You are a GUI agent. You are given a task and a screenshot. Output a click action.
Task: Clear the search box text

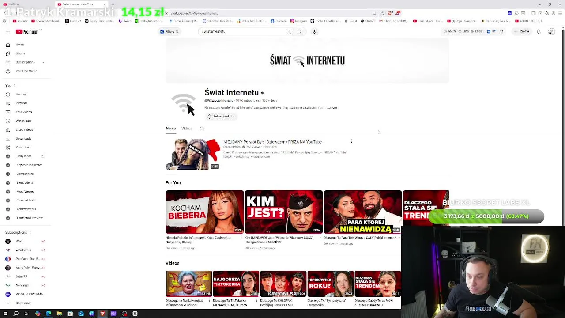point(289,31)
